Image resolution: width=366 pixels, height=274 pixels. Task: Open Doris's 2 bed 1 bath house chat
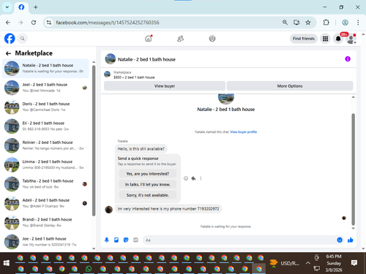point(45,107)
